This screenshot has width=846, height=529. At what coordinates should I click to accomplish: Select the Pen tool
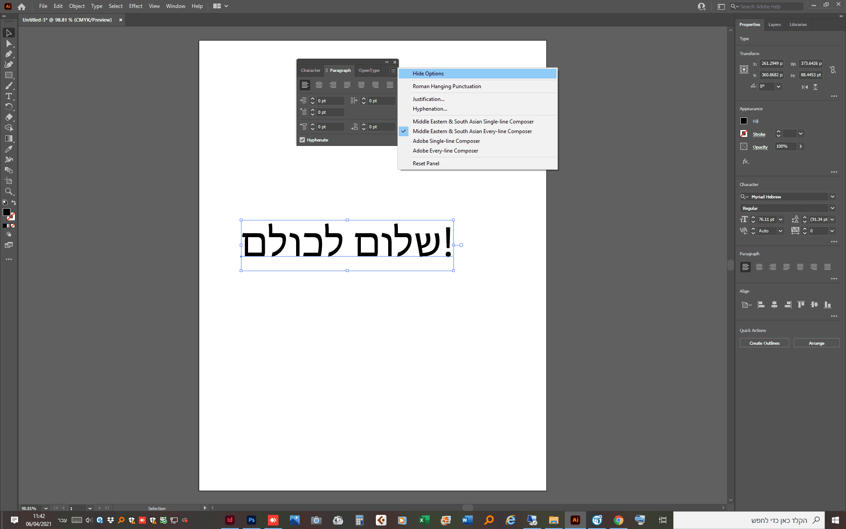tap(8, 54)
